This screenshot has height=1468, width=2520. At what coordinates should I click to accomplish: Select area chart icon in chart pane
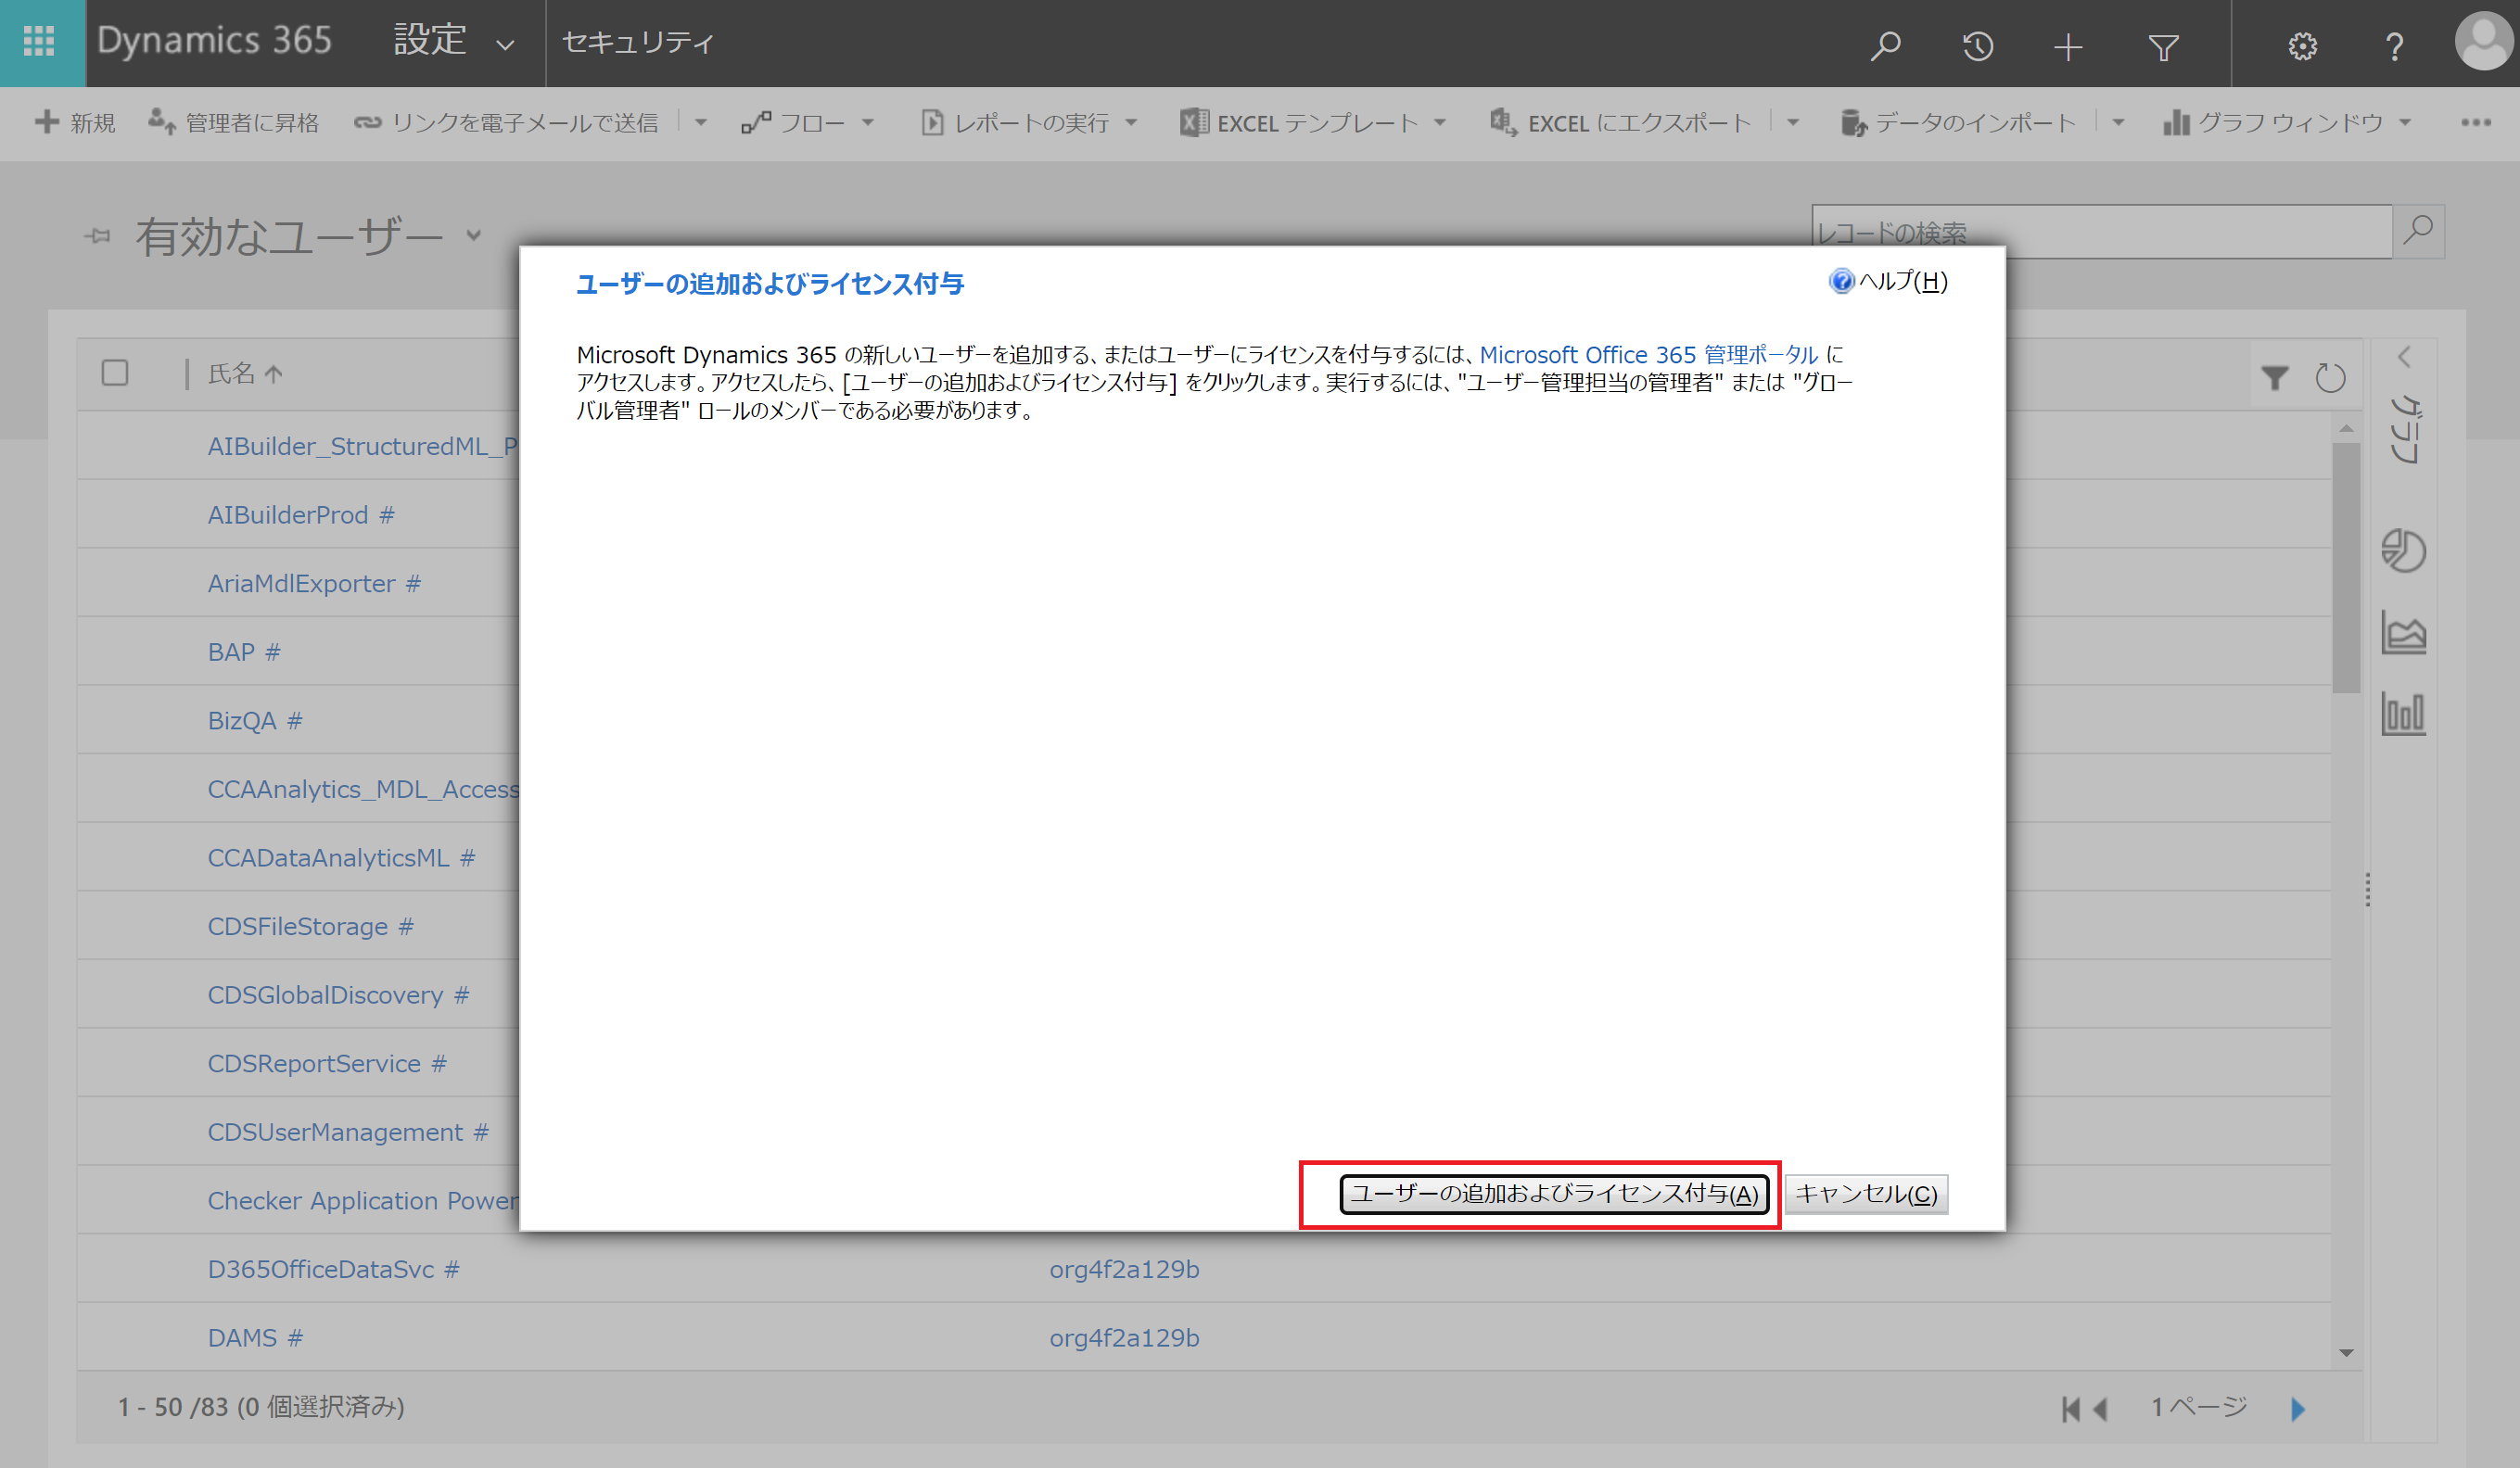[2403, 631]
